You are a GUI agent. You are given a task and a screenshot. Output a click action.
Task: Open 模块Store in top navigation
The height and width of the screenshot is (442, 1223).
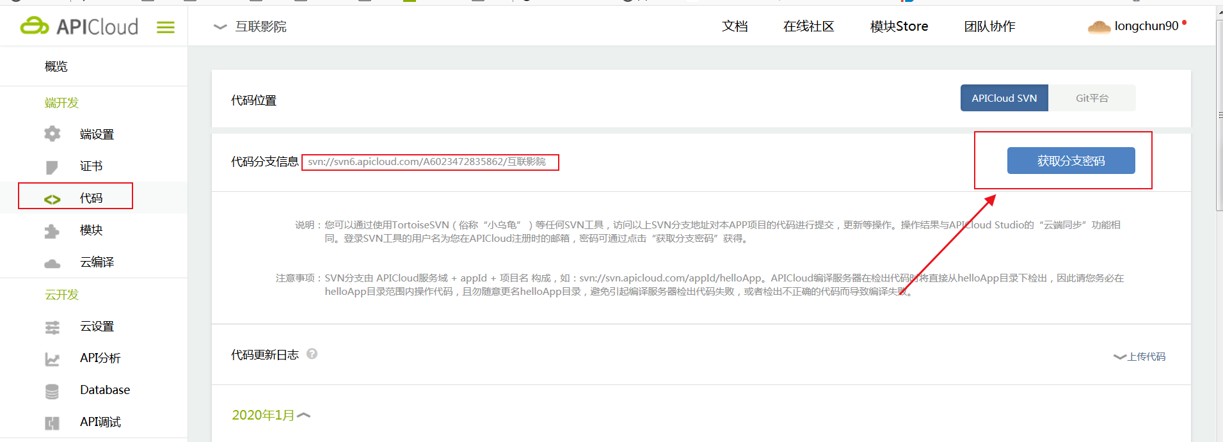899,26
